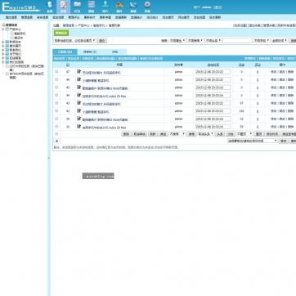
Task: Open the Template icon in top navigation
Action: pyautogui.click(x=92, y=7)
